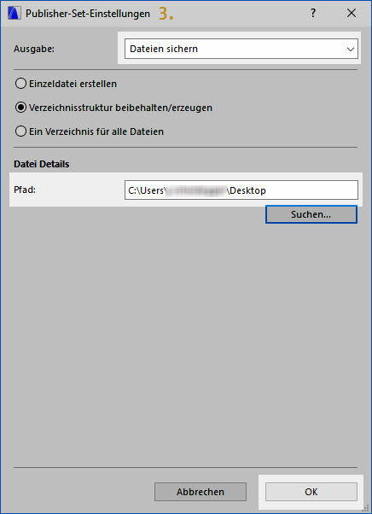Select the Einzeldatei erstellen radio button

coord(20,84)
